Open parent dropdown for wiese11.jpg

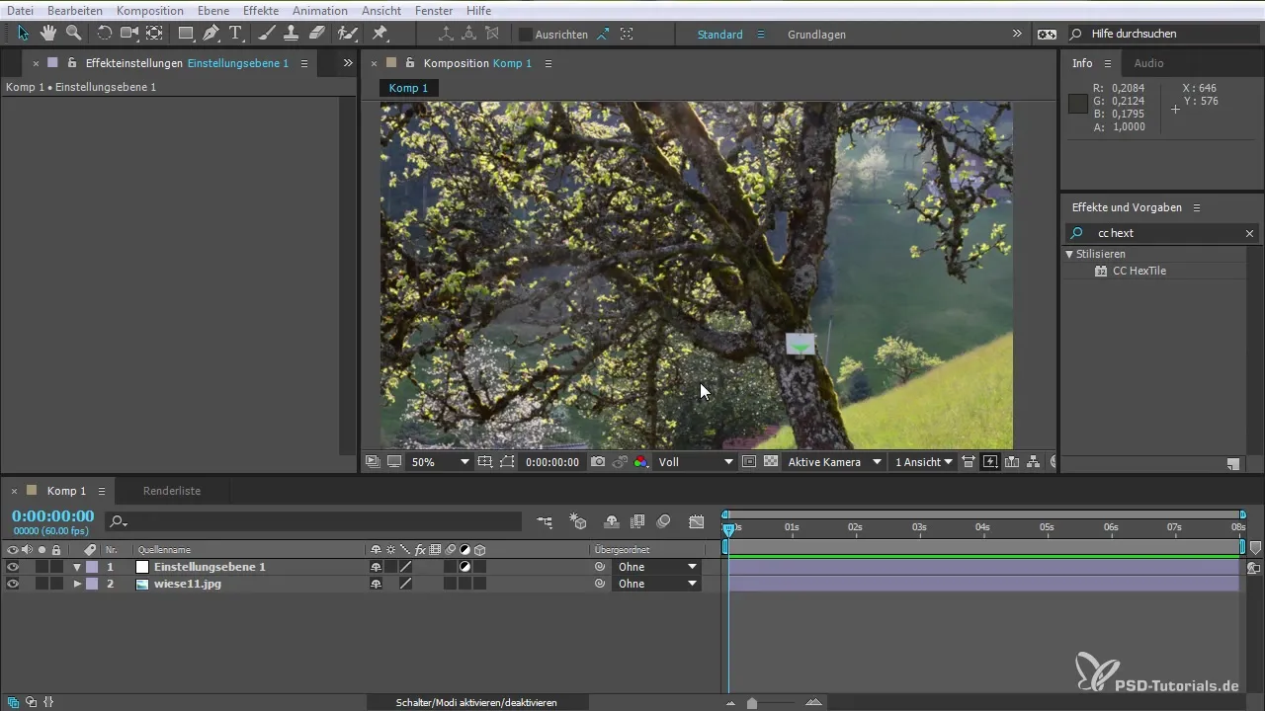click(656, 584)
